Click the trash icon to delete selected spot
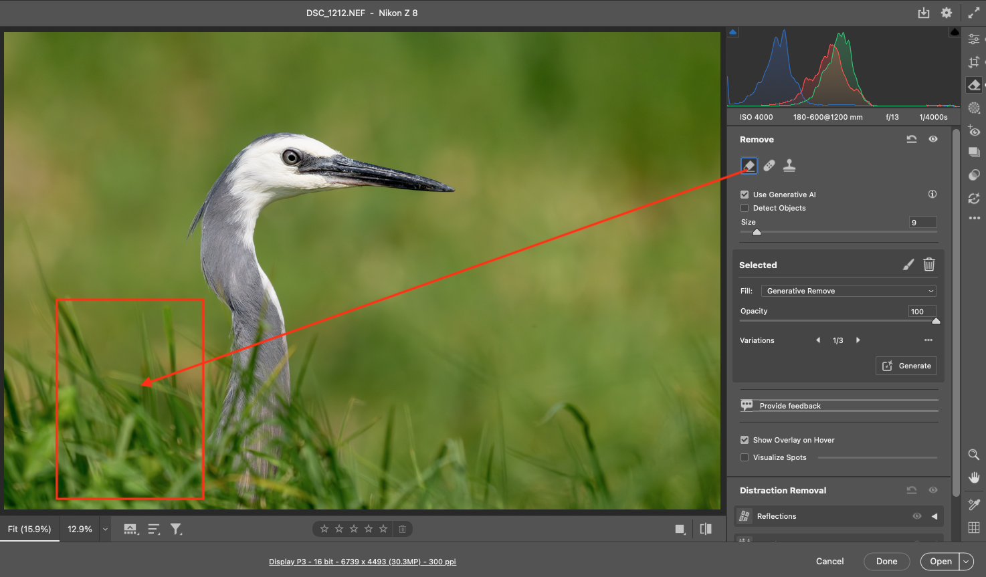Viewport: 986px width, 577px height. click(929, 265)
